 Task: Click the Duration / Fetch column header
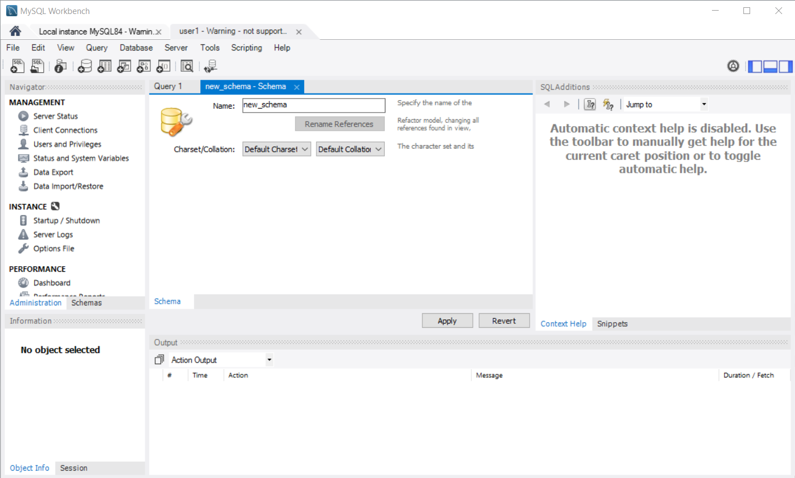748,375
